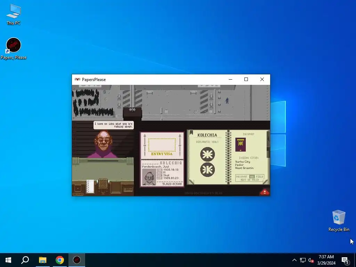Open File Explorer from the taskbar

42,260
